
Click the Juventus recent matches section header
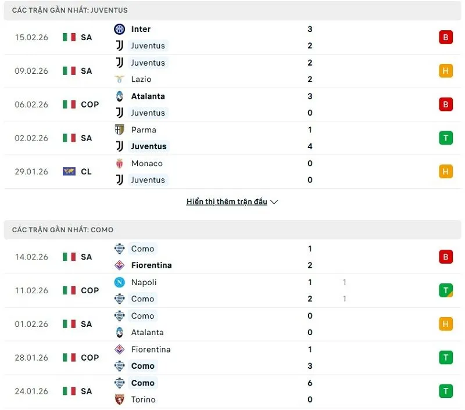pos(70,10)
